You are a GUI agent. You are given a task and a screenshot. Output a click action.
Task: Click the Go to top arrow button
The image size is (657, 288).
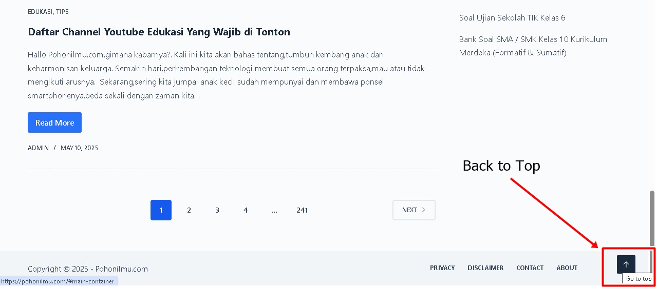click(626, 264)
